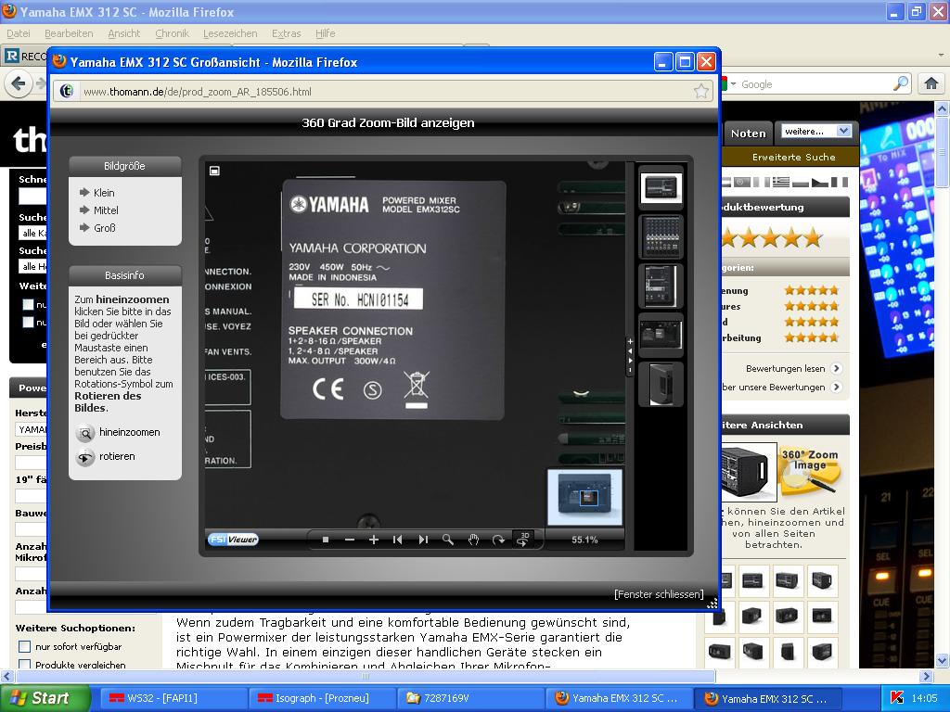The image size is (950, 712).
Task: Click the back arrow in main Firefox window
Action: click(x=19, y=83)
